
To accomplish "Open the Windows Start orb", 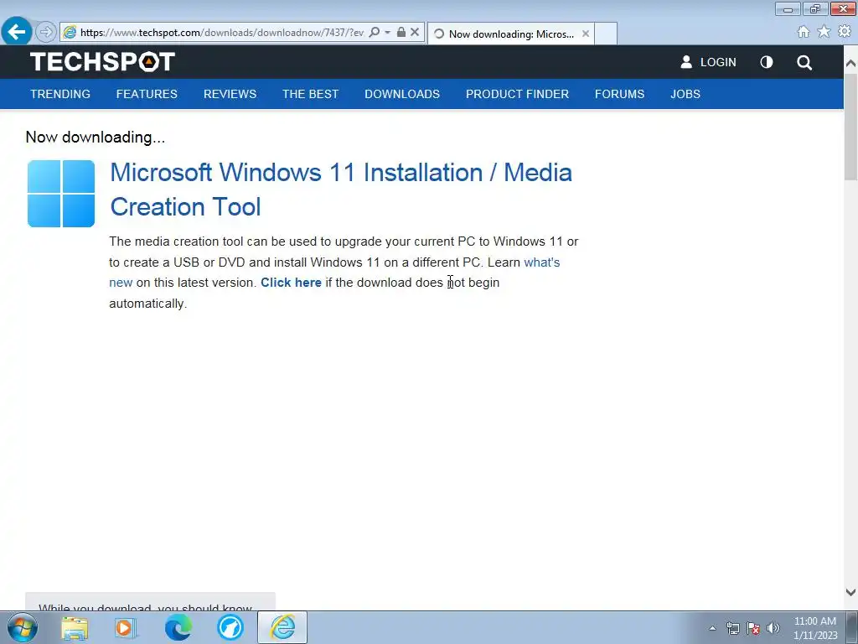I will click(23, 627).
